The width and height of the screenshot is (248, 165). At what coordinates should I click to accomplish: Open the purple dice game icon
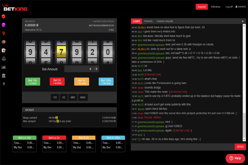point(3,25)
